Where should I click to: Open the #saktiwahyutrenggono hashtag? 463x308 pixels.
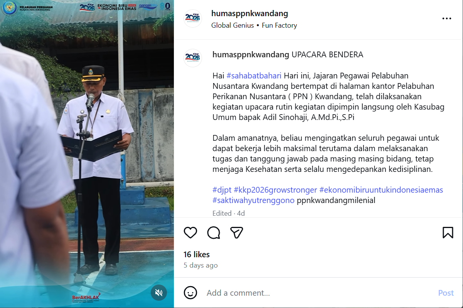(254, 200)
